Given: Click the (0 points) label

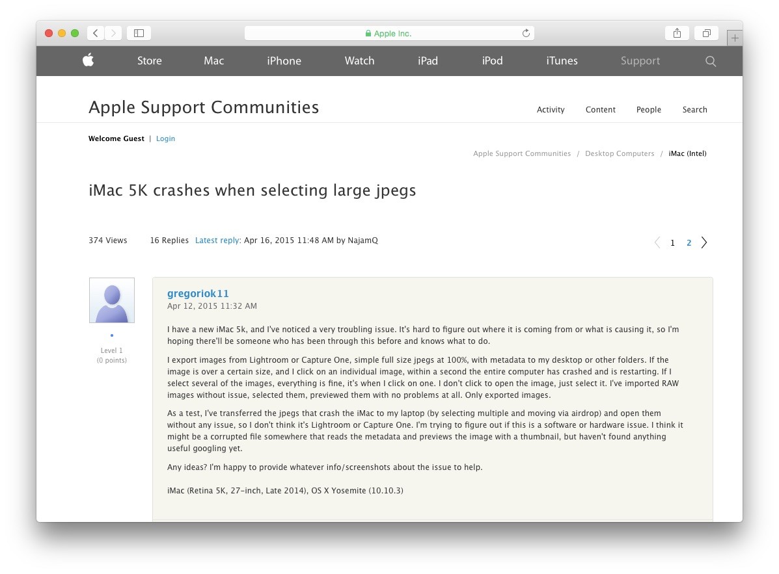Looking at the screenshot, I should 112,360.
